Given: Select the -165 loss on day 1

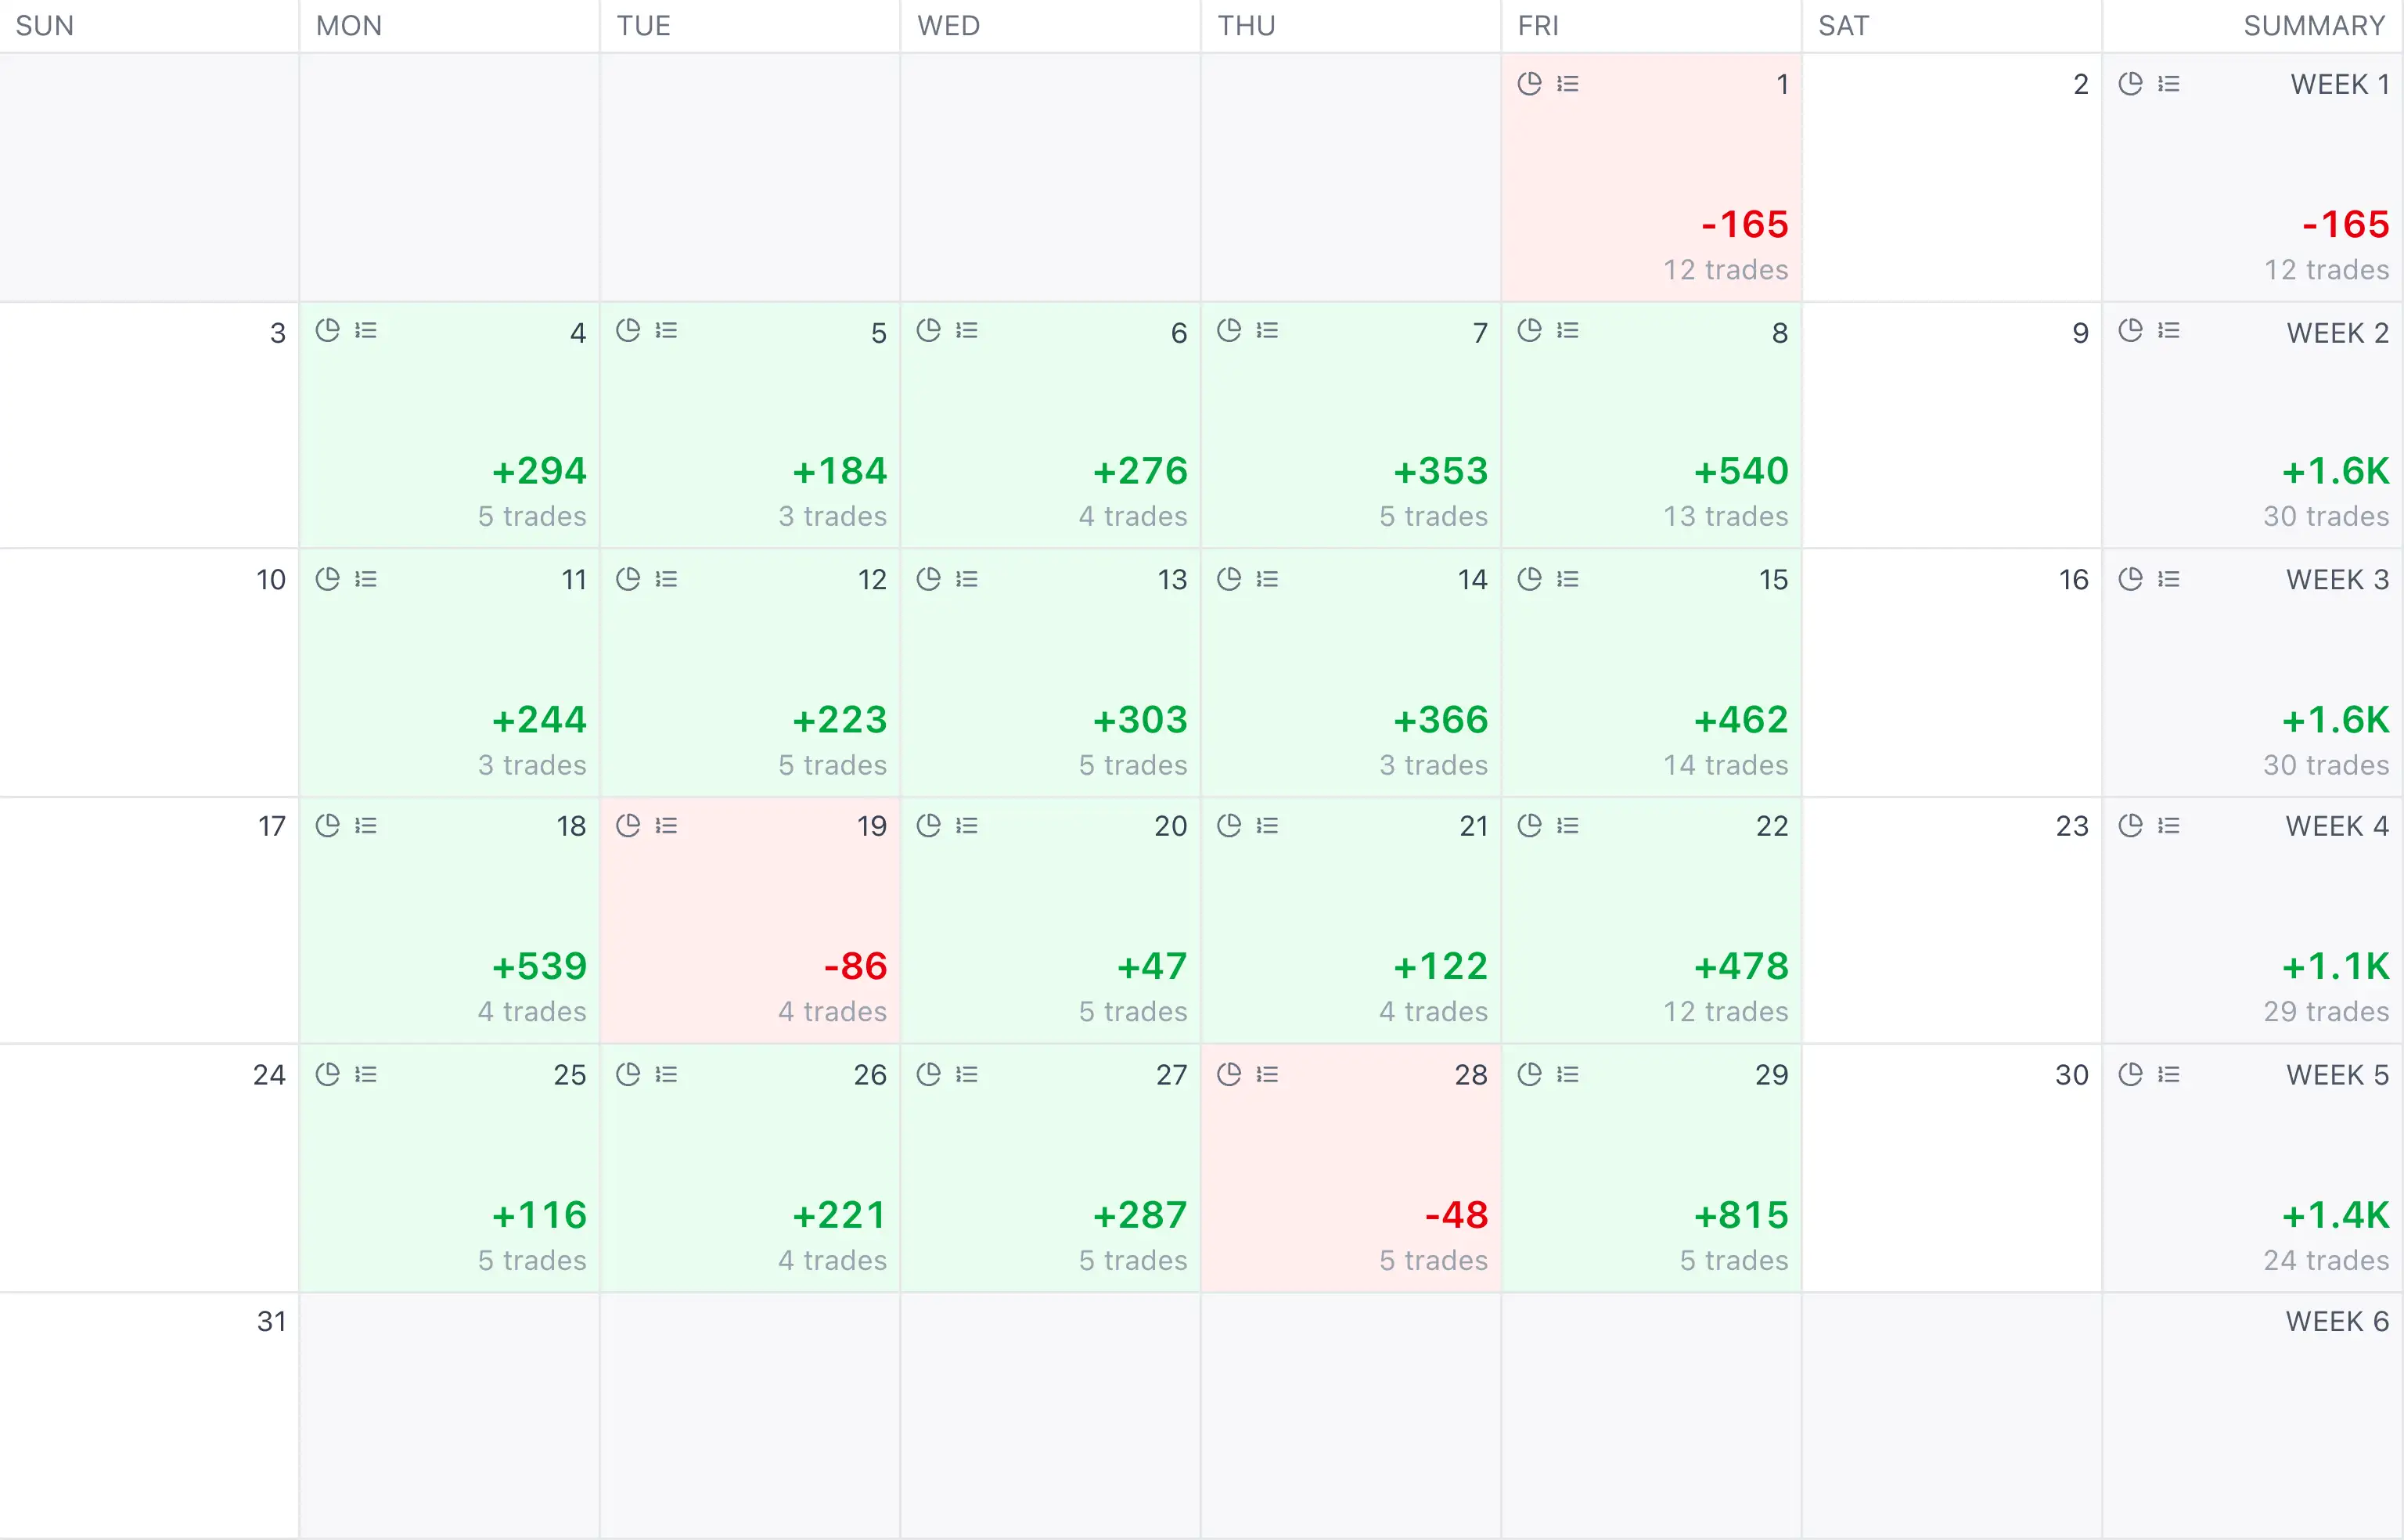Looking at the screenshot, I should (1744, 224).
